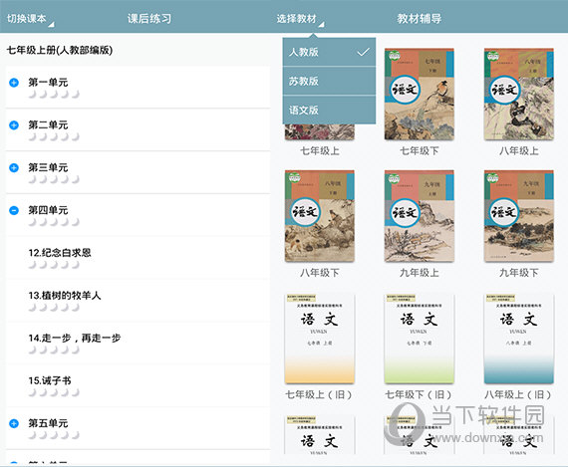Open lesson 13.植树的牧羊人
568x467 pixels.
tap(139, 301)
